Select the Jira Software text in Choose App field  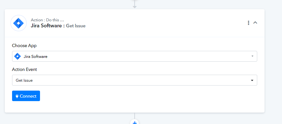[36, 57]
